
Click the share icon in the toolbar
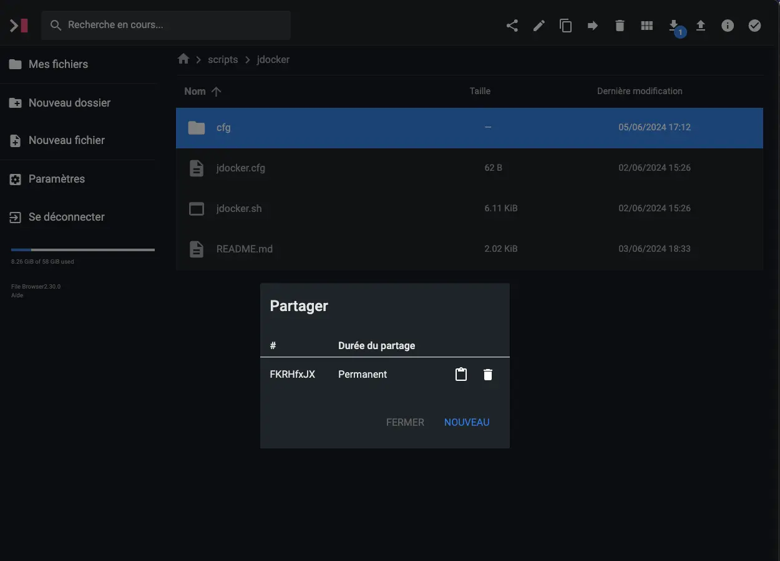coord(512,26)
